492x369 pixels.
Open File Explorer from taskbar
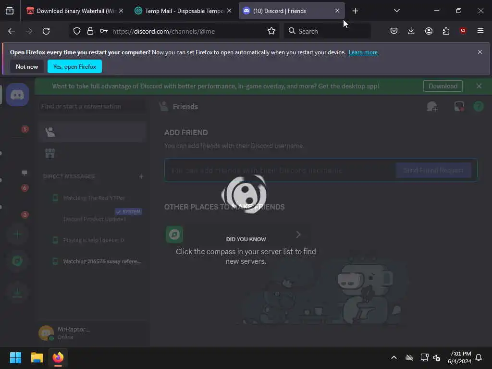click(x=37, y=357)
